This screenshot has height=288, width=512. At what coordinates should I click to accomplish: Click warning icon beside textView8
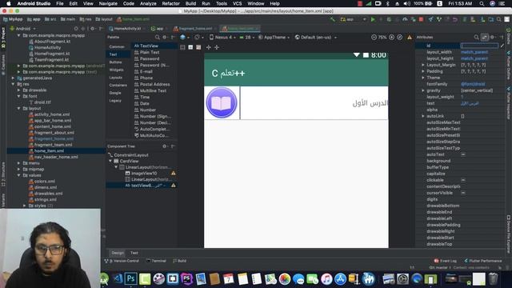point(174,186)
